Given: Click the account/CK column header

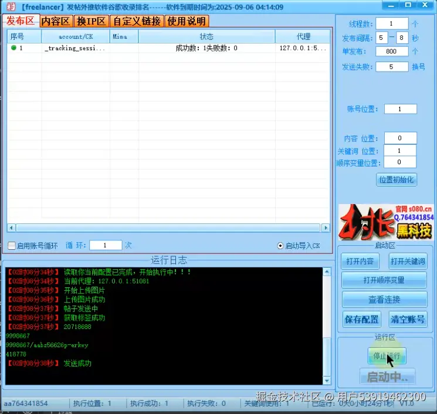Looking at the screenshot, I should (76, 36).
